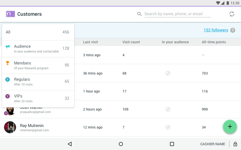The width and height of the screenshot is (241, 150).
Task: Choose Audience filter from dropdown
Action: pos(38,48)
